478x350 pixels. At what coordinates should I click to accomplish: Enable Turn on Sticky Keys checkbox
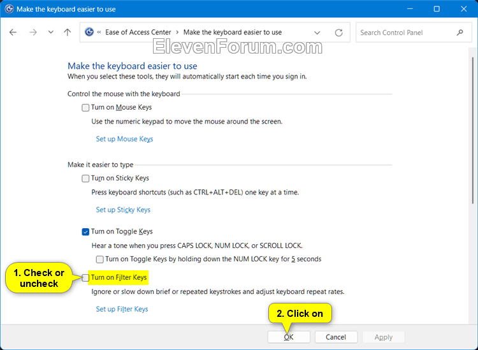click(x=85, y=179)
